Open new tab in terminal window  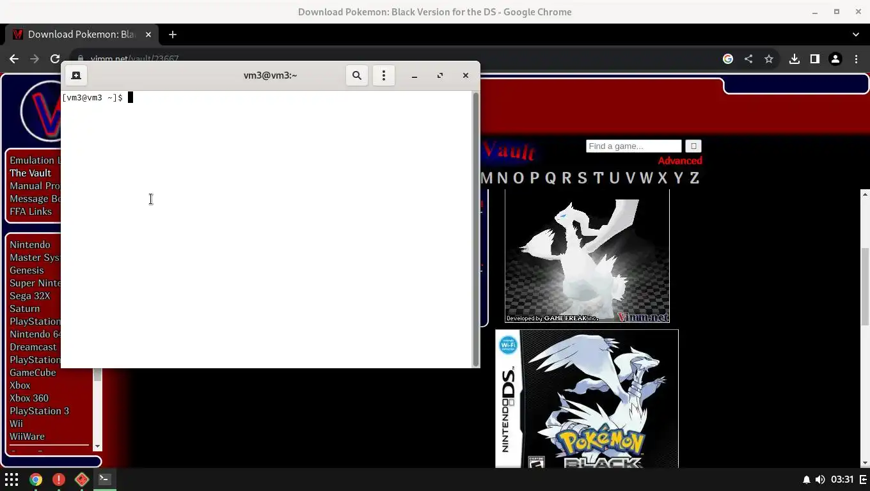click(x=76, y=75)
